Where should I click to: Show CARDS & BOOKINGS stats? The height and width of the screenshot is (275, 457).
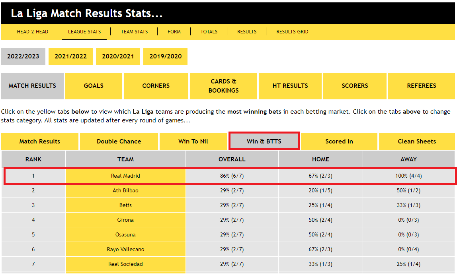223,86
